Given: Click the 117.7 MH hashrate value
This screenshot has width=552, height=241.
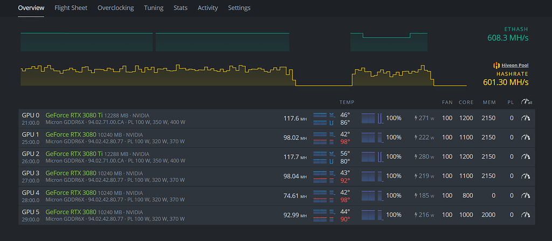Looking at the screenshot, I should [x=295, y=157].
